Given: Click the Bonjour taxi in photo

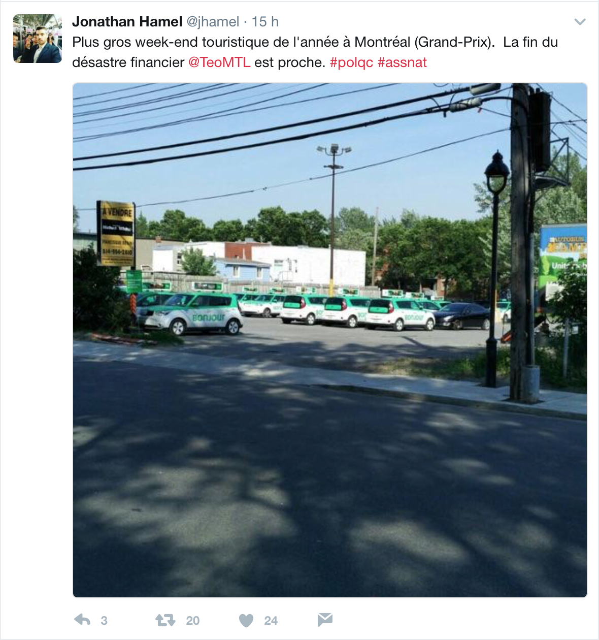Looking at the screenshot, I should 190,313.
